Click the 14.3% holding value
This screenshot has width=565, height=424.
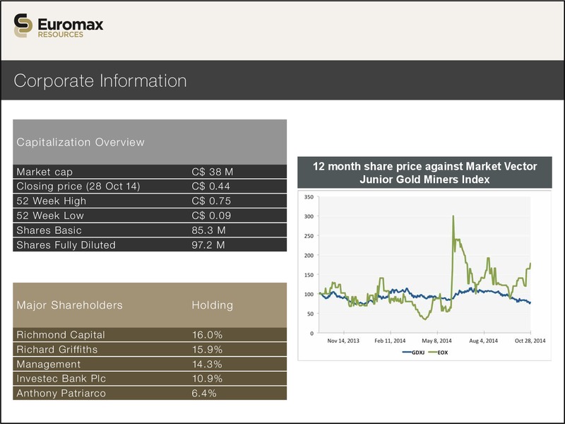tap(207, 364)
